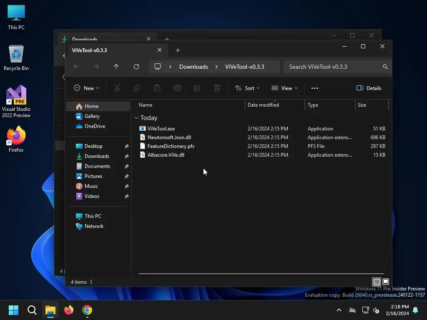Go forward using the right arrow

click(96, 67)
